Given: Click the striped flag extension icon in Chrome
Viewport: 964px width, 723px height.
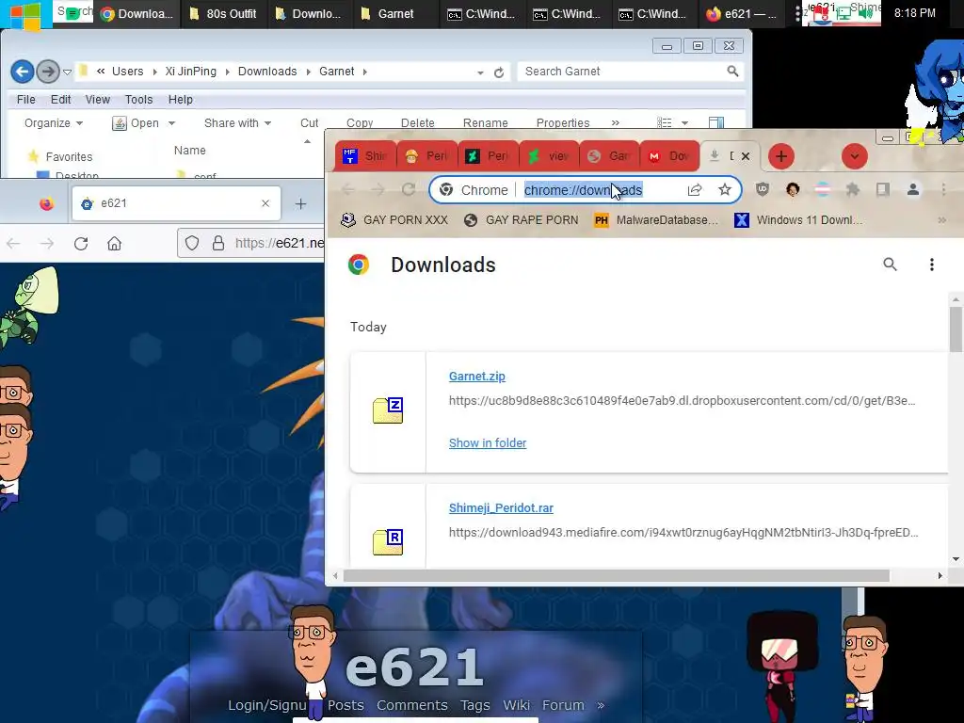Looking at the screenshot, I should [823, 189].
